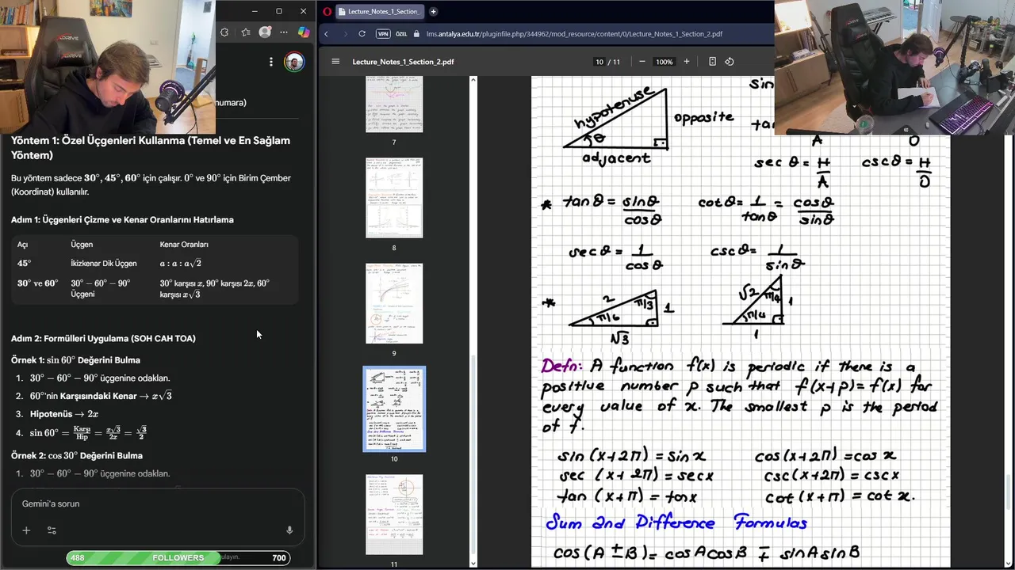Open the PDF viewer sidebar menu icon
The image size is (1015, 570).
pyautogui.click(x=335, y=62)
